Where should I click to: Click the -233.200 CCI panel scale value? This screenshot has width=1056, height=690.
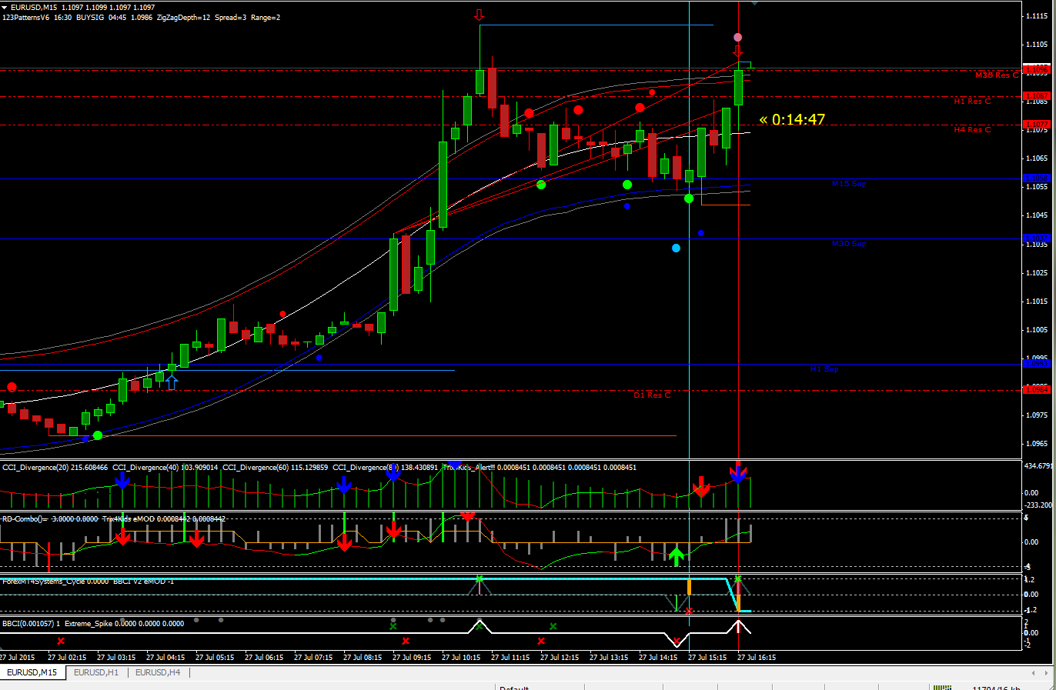(x=1038, y=505)
